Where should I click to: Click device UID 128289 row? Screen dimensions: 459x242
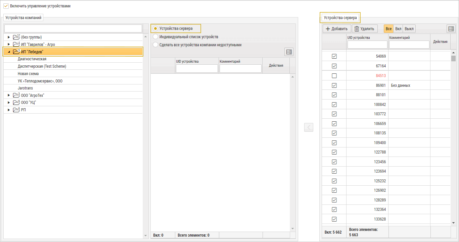(x=380, y=200)
